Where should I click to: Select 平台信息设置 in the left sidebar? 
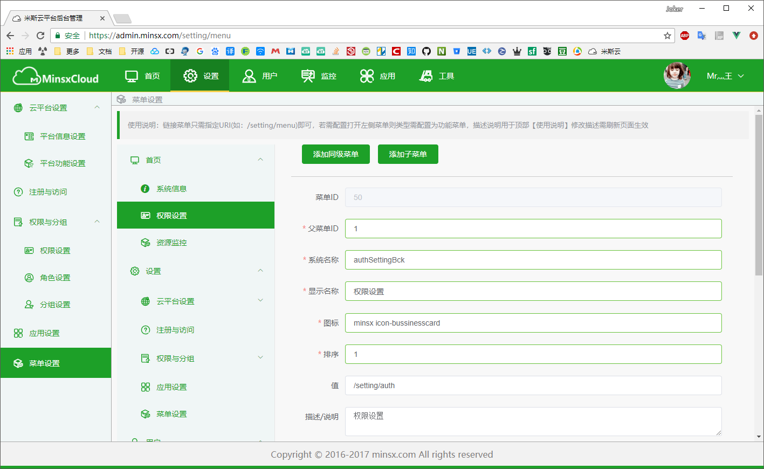pyautogui.click(x=56, y=136)
